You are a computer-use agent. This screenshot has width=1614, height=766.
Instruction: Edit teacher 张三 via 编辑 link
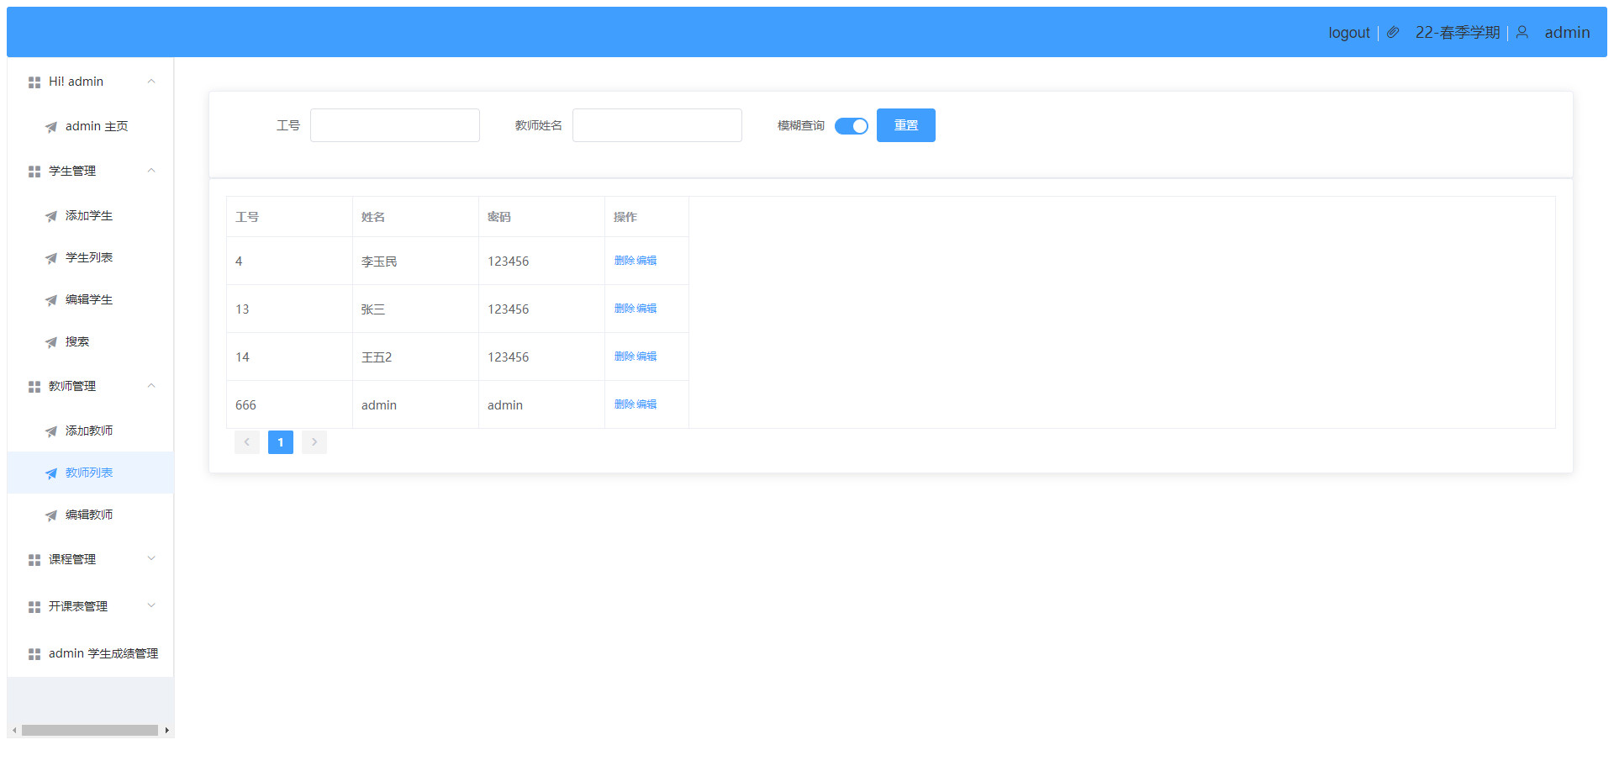coord(646,309)
